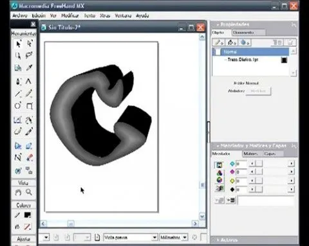309x246 pixels.
Task: Select the Pencil tool
Action: point(29,94)
